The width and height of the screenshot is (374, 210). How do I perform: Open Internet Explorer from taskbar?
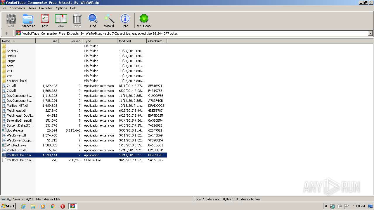click(23, 206)
